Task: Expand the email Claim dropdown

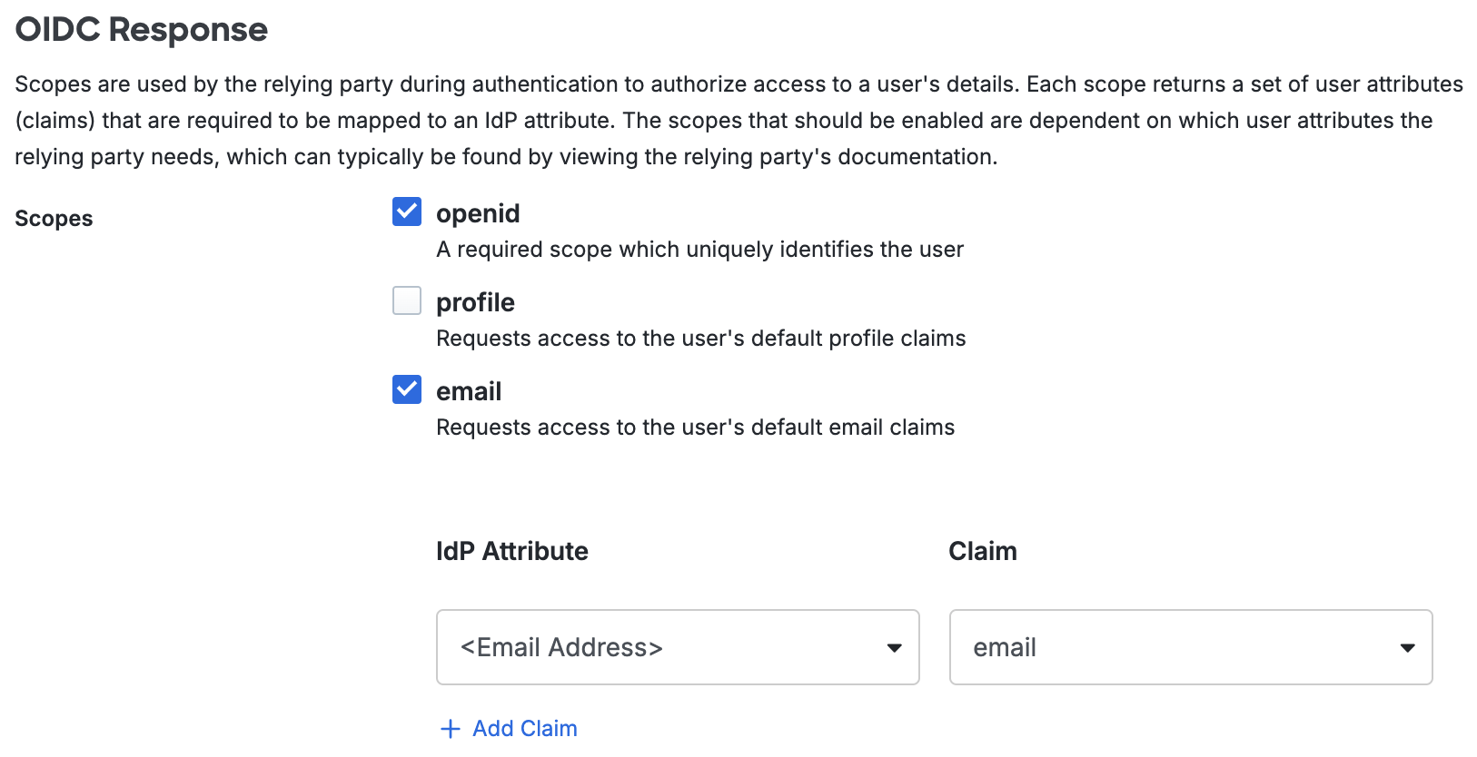Action: click(1190, 647)
